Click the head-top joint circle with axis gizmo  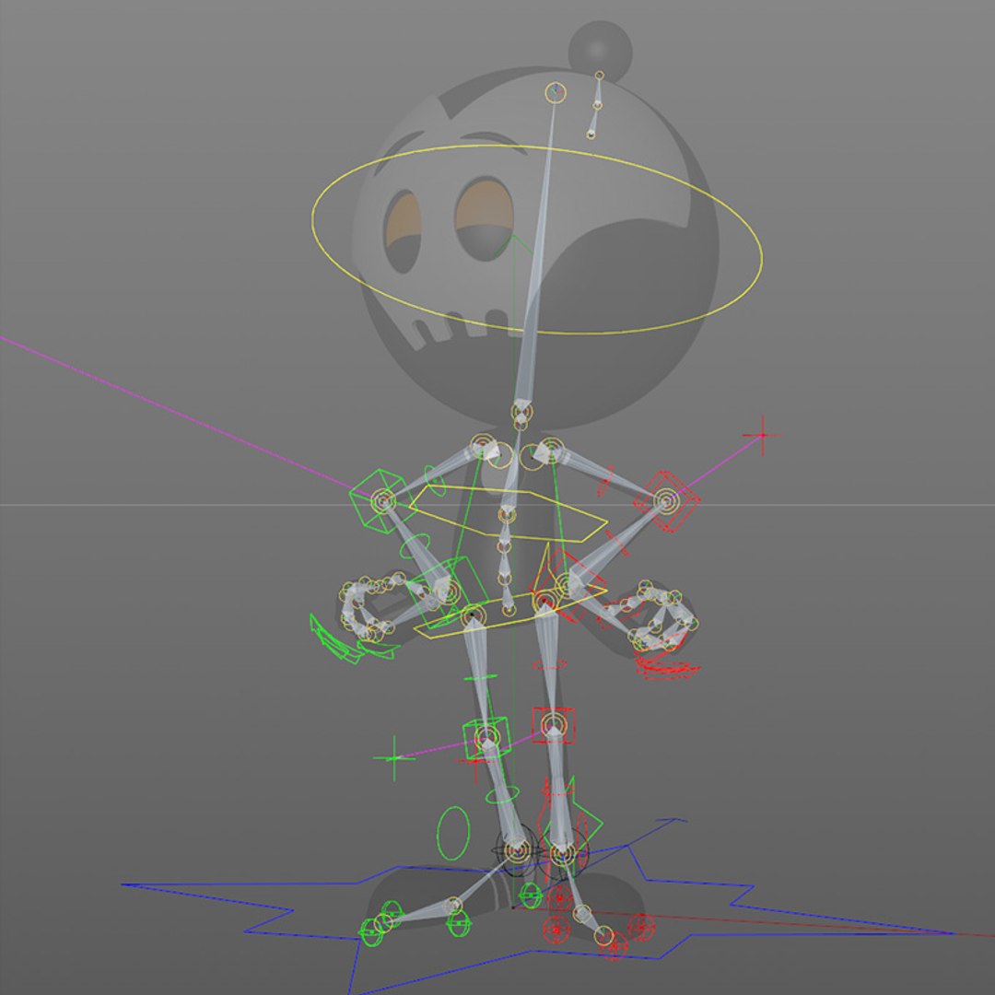click(556, 93)
